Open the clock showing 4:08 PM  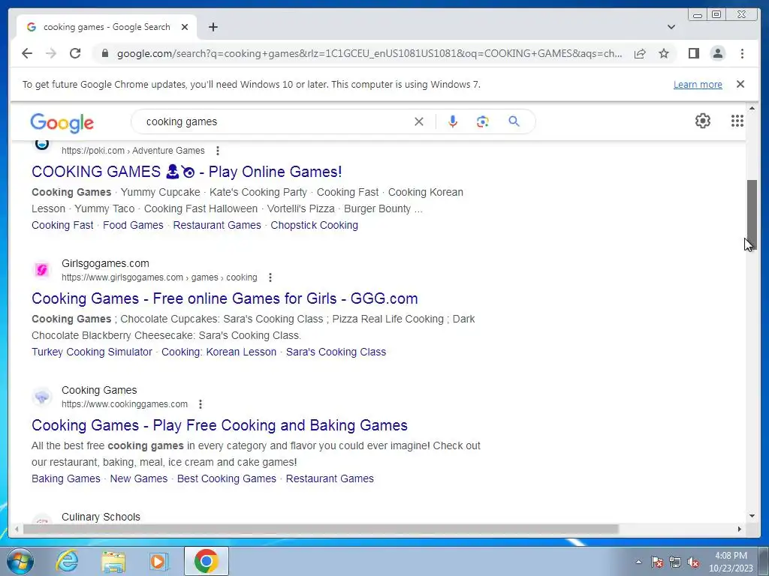(731, 562)
